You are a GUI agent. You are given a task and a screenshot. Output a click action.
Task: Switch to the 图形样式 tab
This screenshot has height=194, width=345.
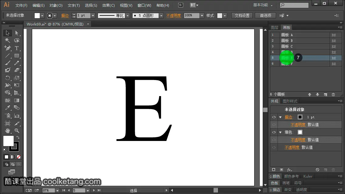pos(290,101)
